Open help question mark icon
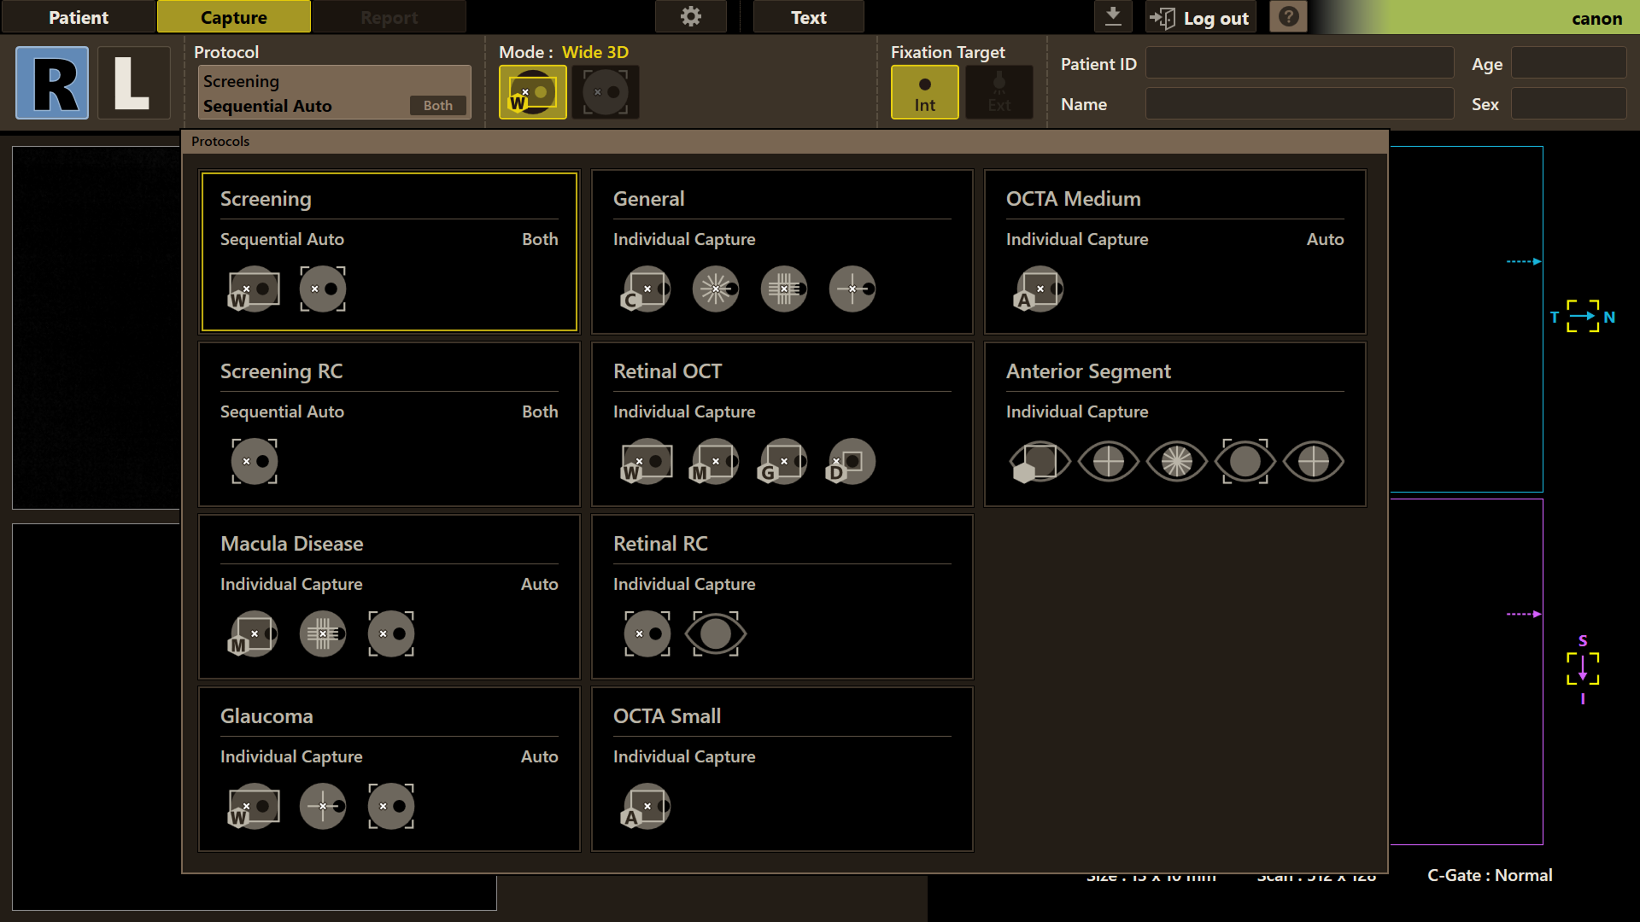 click(x=1288, y=17)
